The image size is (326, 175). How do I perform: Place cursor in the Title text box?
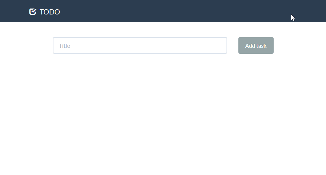pyautogui.click(x=140, y=46)
